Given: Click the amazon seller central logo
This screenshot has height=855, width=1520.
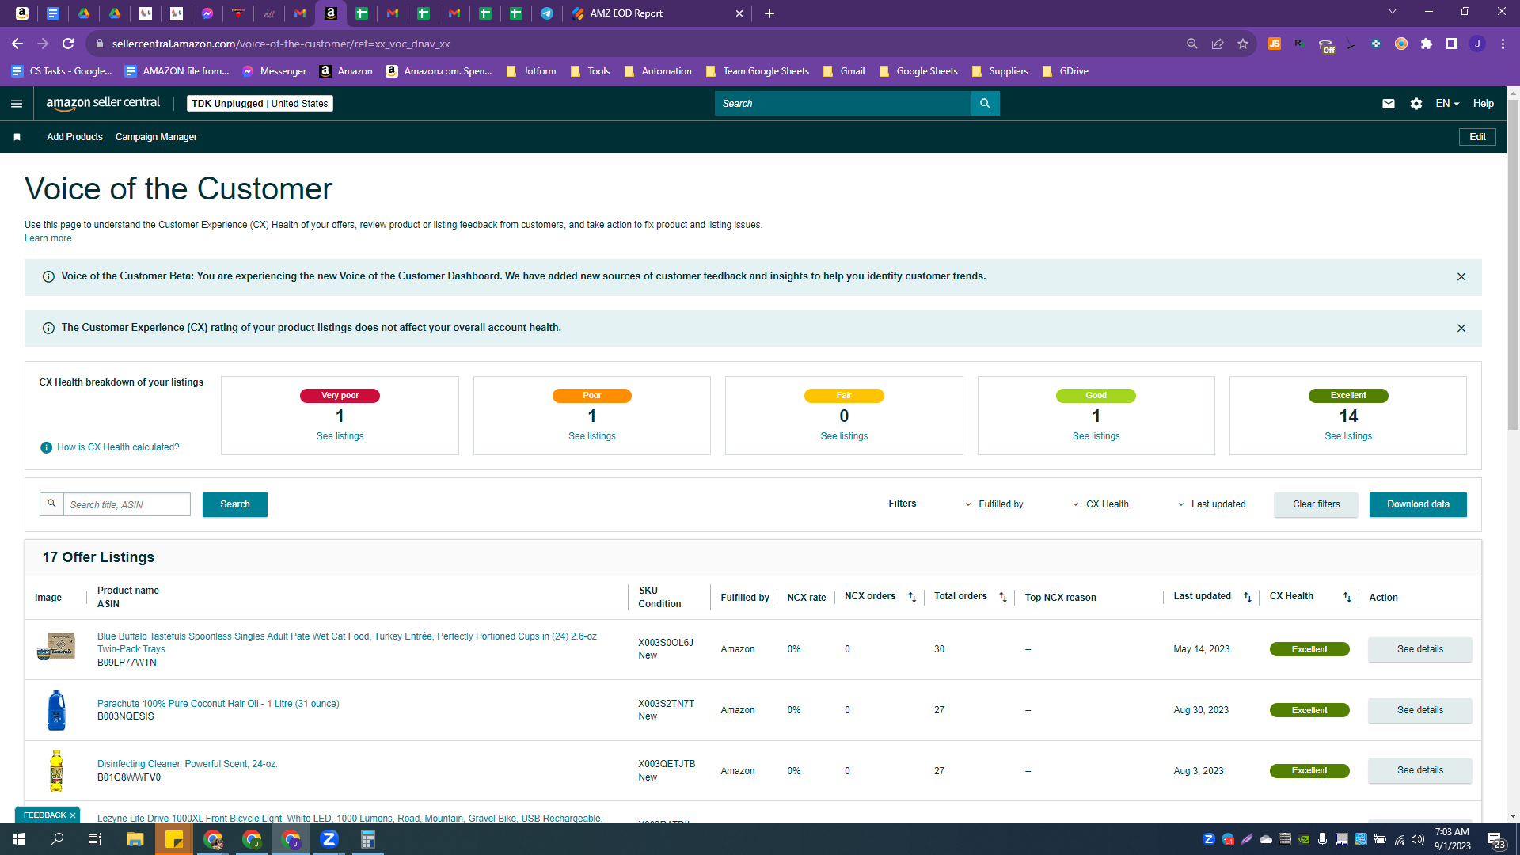Looking at the screenshot, I should tap(103, 103).
